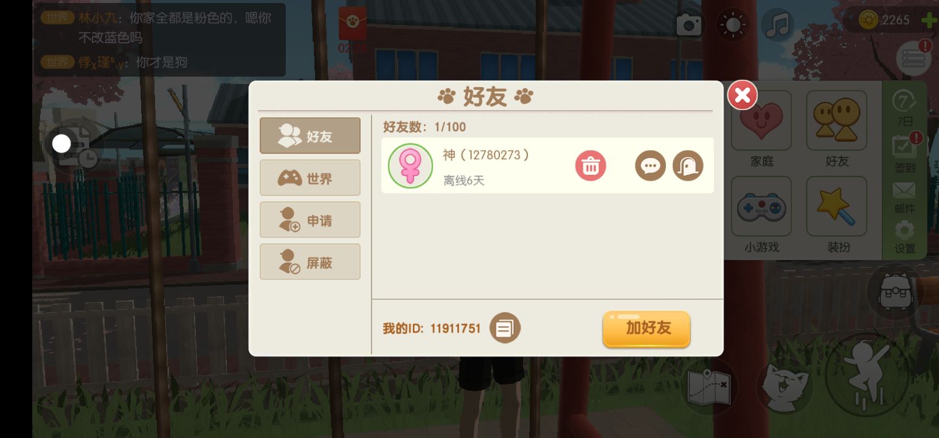Click the 加好友 add friend button

click(x=646, y=329)
